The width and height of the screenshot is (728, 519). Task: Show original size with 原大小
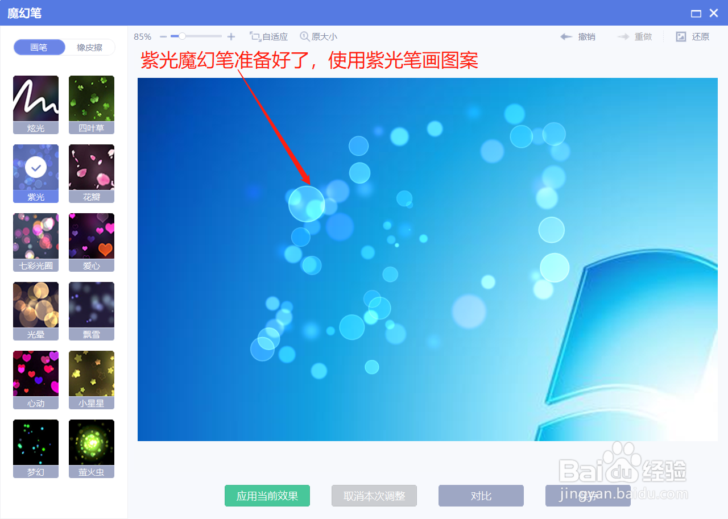(x=318, y=36)
